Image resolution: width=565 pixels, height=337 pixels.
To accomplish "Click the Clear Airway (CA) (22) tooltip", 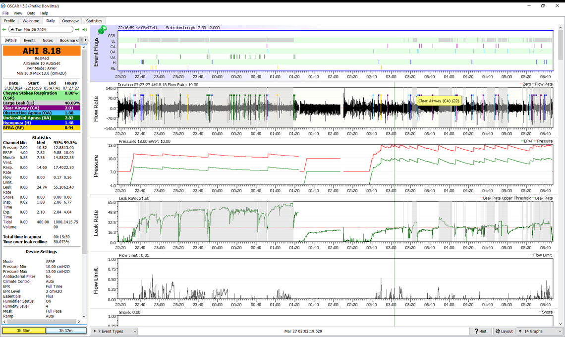I will click(439, 101).
